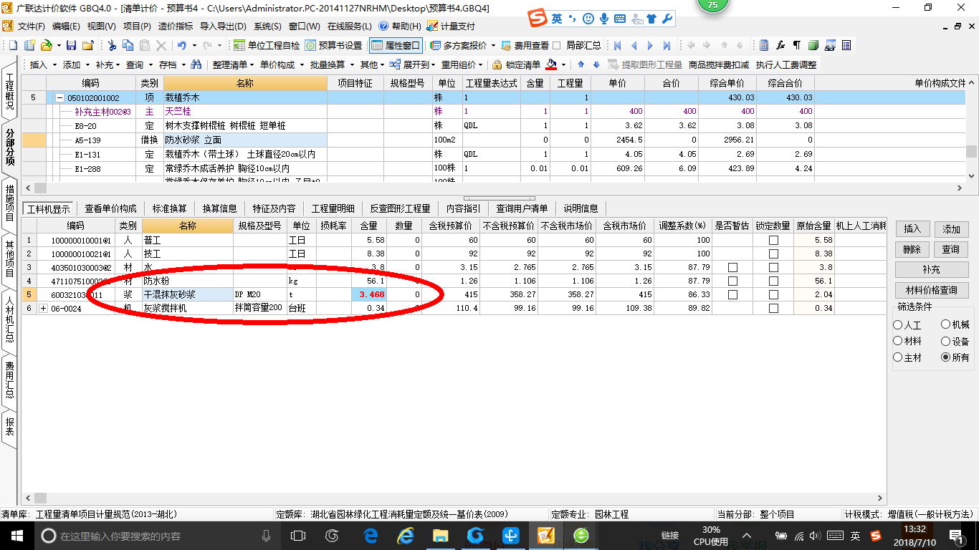
Task: Click the scissors cut icon
Action: (113, 45)
